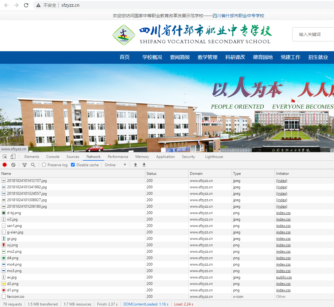Uncheck the Disable cache checkbox
334x307 pixels.
coord(73,165)
